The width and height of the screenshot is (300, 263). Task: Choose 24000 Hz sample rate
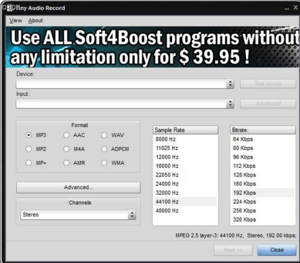pos(185,184)
